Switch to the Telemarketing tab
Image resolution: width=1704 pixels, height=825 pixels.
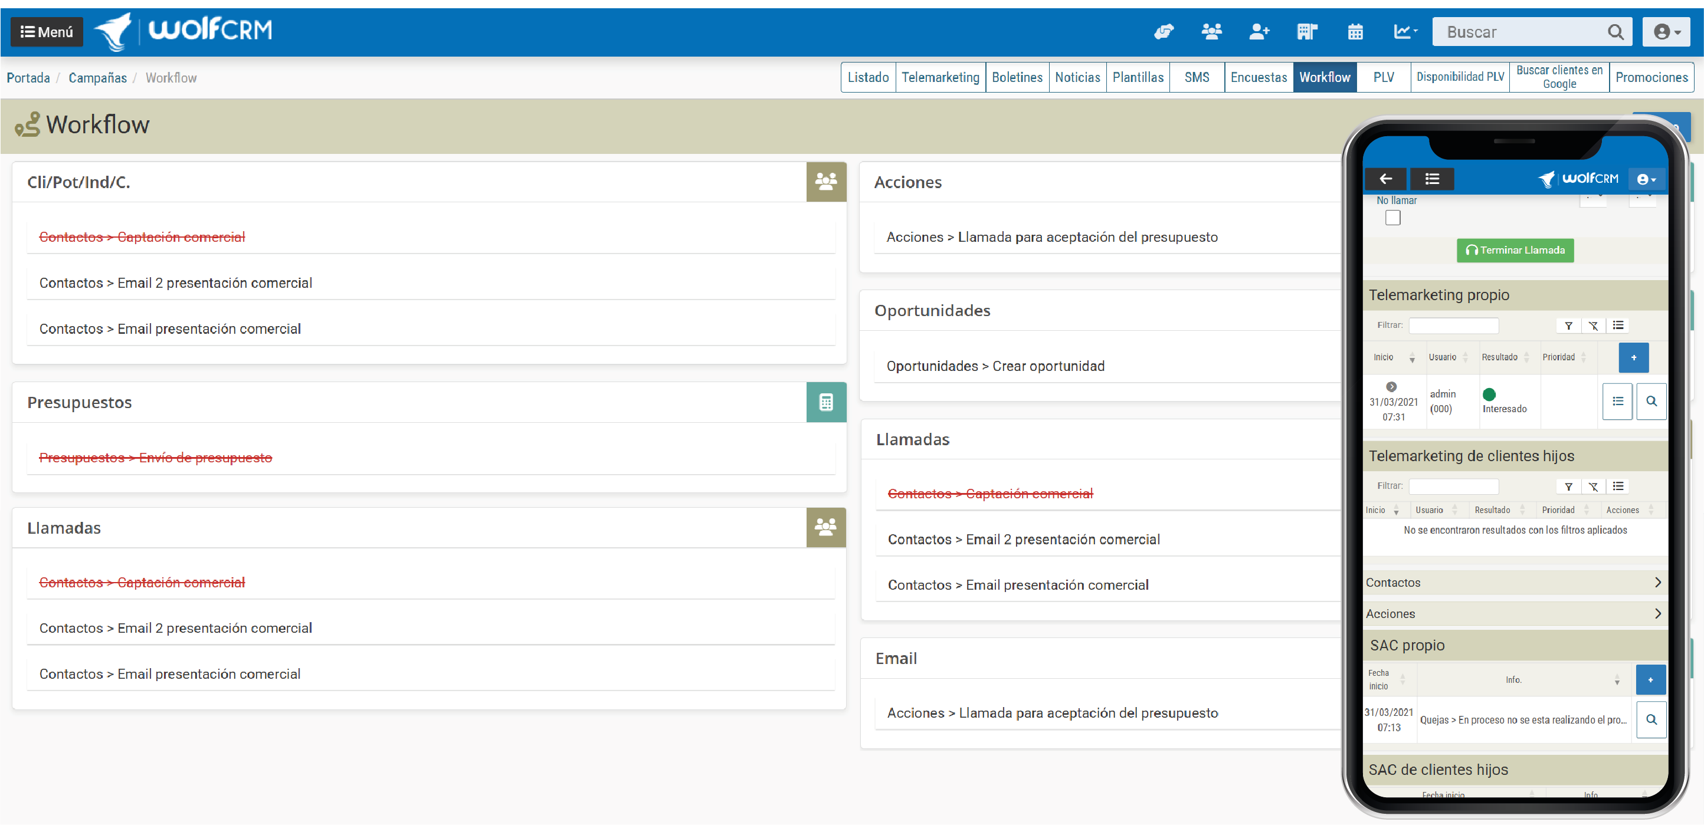tap(940, 77)
